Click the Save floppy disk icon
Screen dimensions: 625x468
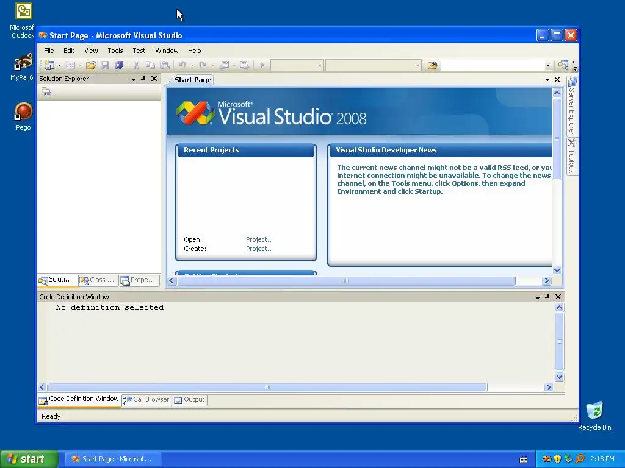105,65
